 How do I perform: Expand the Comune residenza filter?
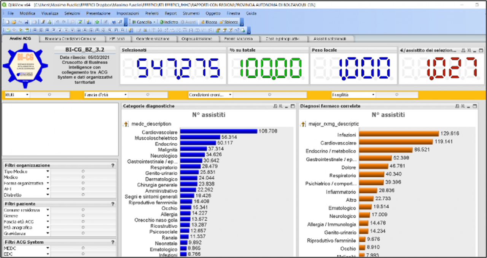pos(48,210)
